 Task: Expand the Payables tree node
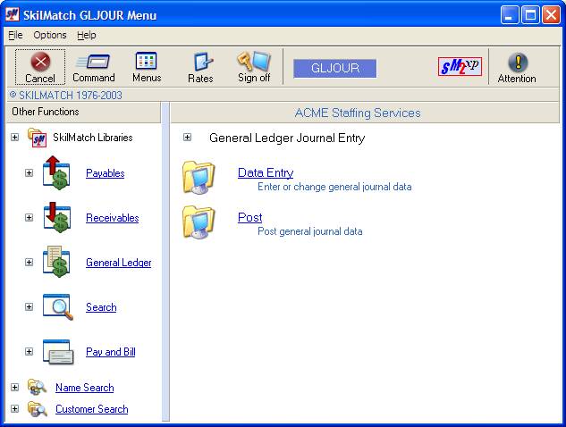[29, 172]
